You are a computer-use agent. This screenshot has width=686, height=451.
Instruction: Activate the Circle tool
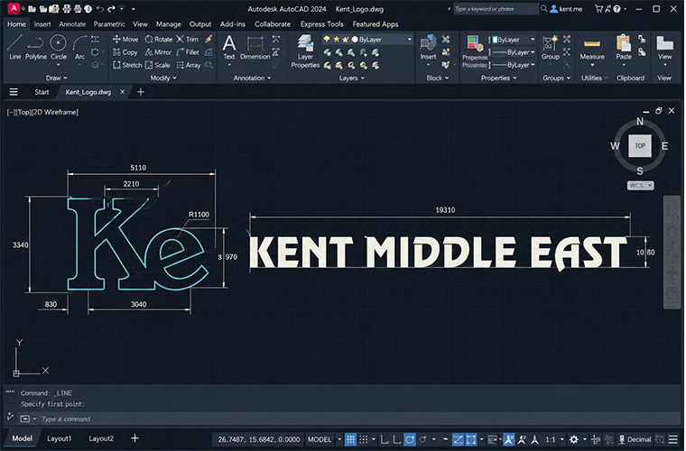pos(58,47)
